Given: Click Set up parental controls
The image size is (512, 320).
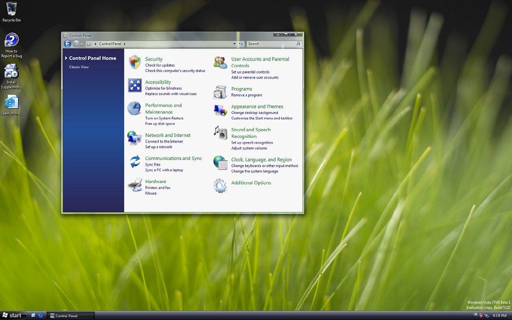Looking at the screenshot, I should pyautogui.click(x=250, y=72).
